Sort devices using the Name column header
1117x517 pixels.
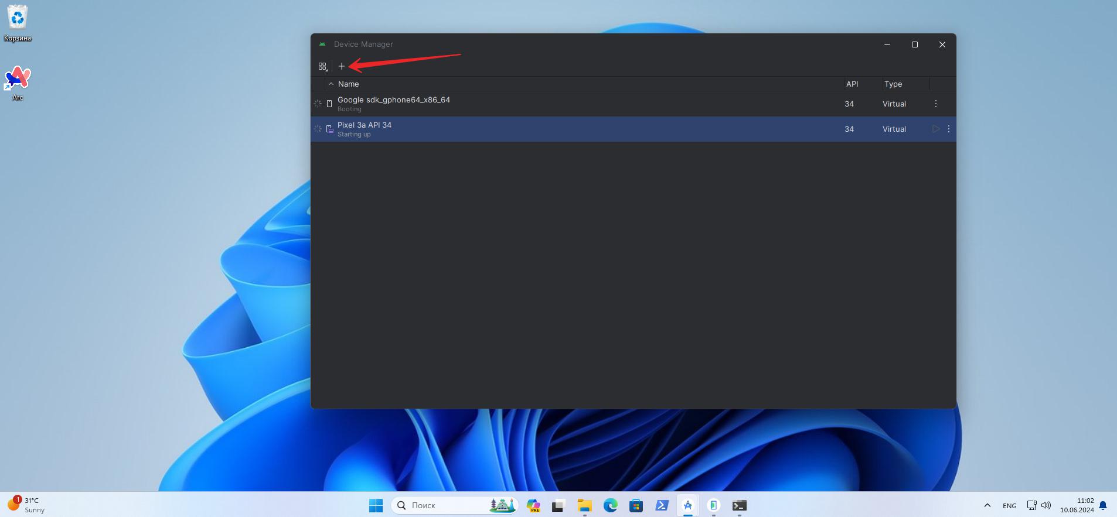point(348,84)
